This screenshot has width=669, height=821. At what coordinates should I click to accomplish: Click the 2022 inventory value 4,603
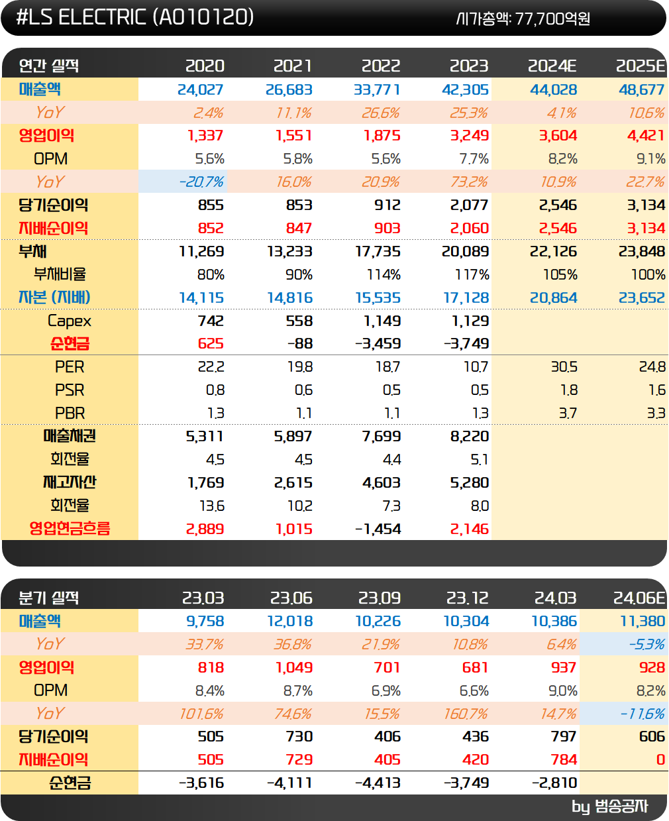tap(382, 482)
